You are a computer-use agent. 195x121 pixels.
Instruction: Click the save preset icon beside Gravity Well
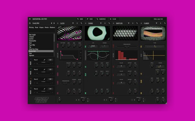(30, 23)
